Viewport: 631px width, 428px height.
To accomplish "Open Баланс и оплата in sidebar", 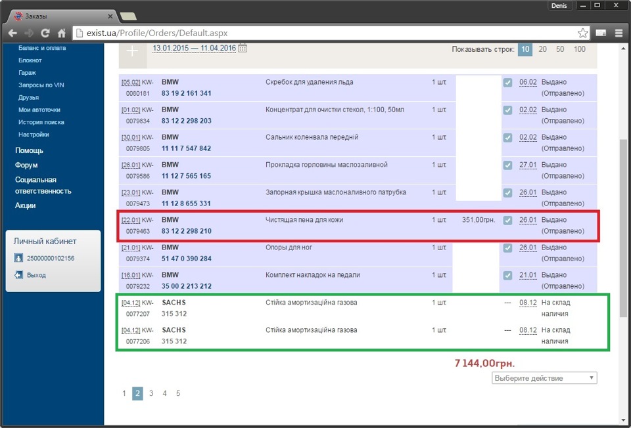I will 42,48.
